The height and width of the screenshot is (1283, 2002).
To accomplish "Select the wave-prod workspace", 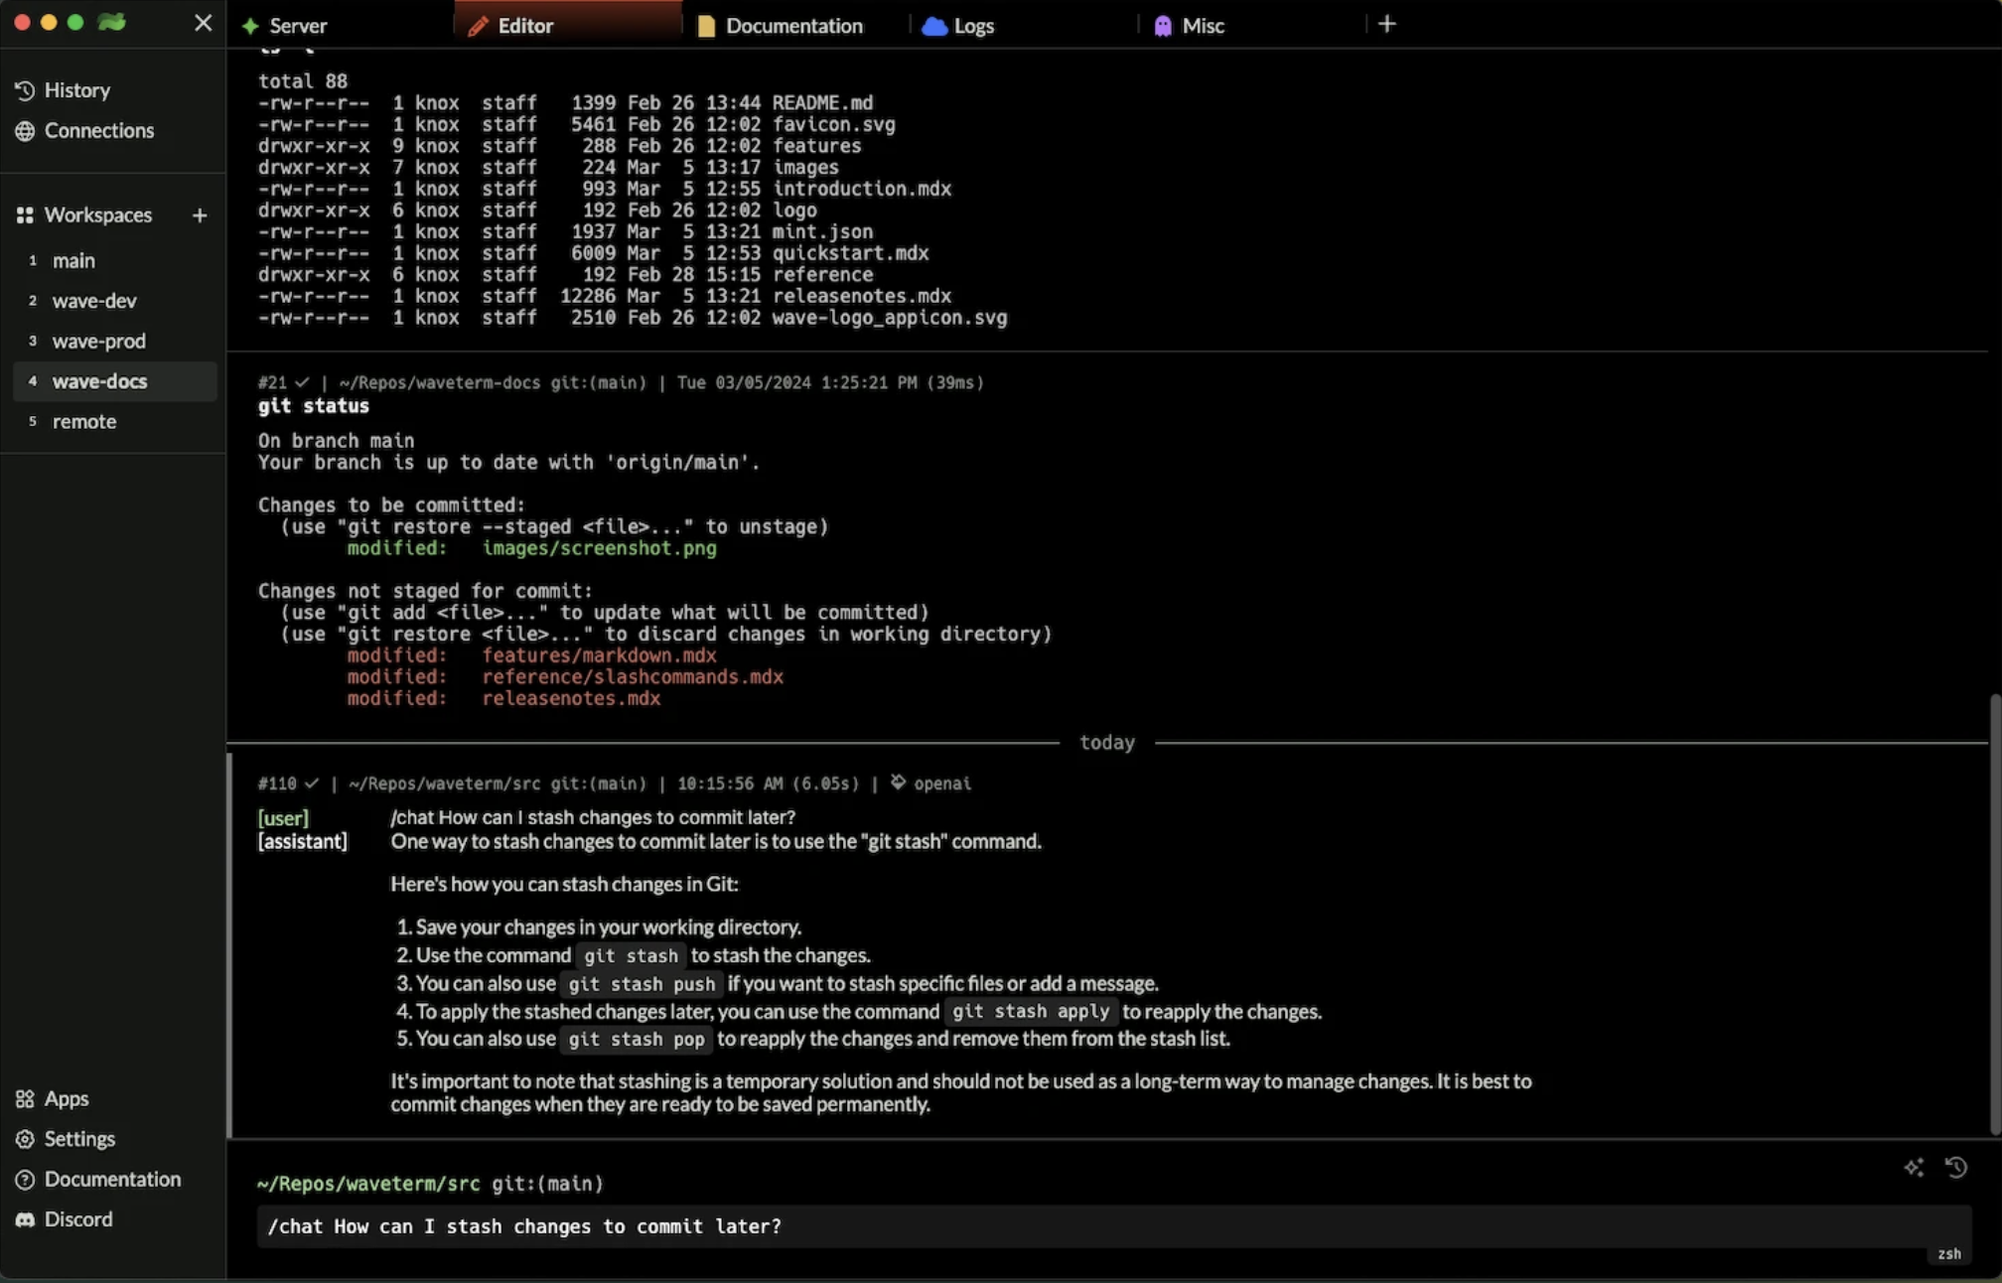I will pyautogui.click(x=114, y=342).
